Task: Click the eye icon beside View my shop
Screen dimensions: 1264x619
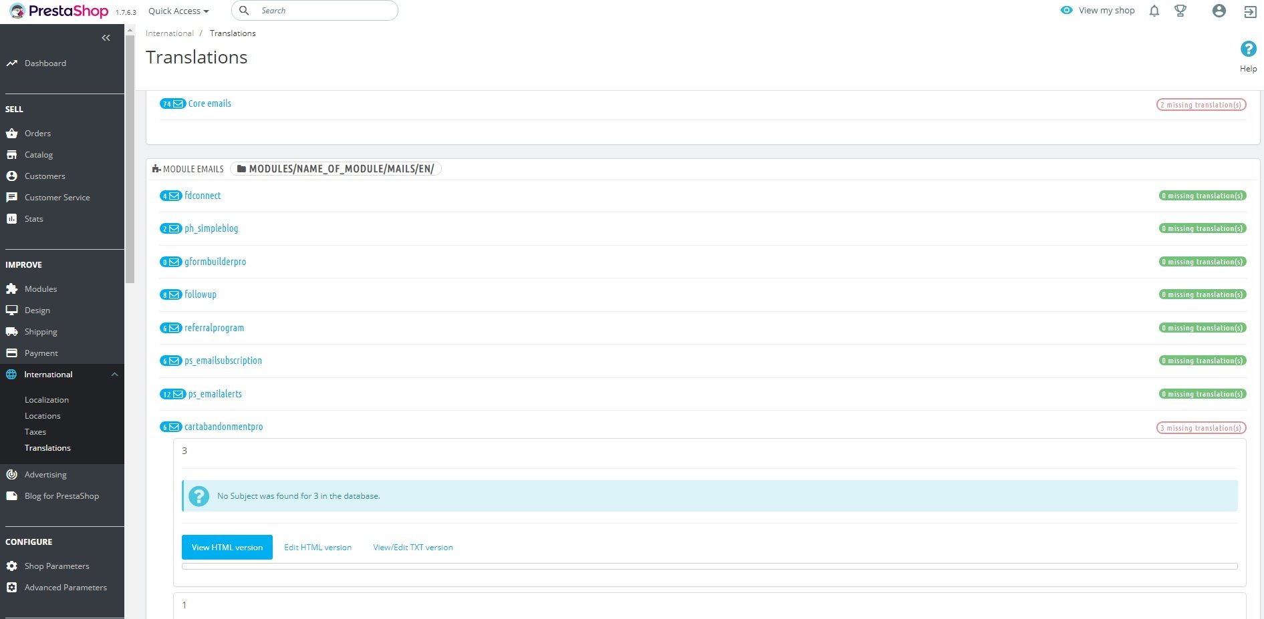Action: coord(1066,11)
